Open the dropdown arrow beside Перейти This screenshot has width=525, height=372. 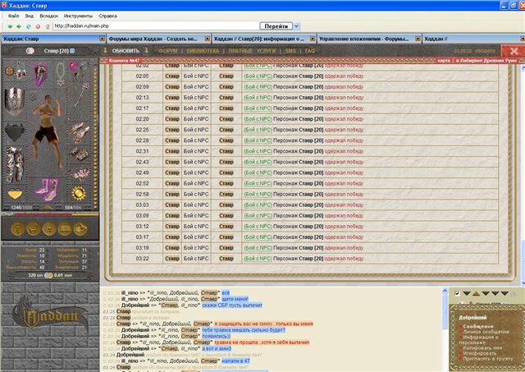pos(297,26)
